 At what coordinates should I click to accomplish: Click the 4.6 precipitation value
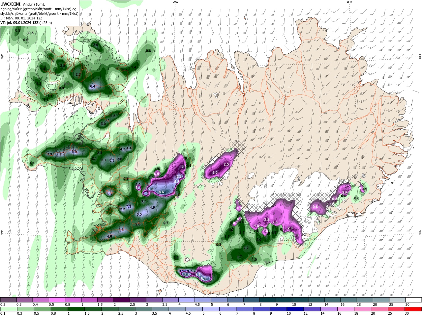click(110, 236)
